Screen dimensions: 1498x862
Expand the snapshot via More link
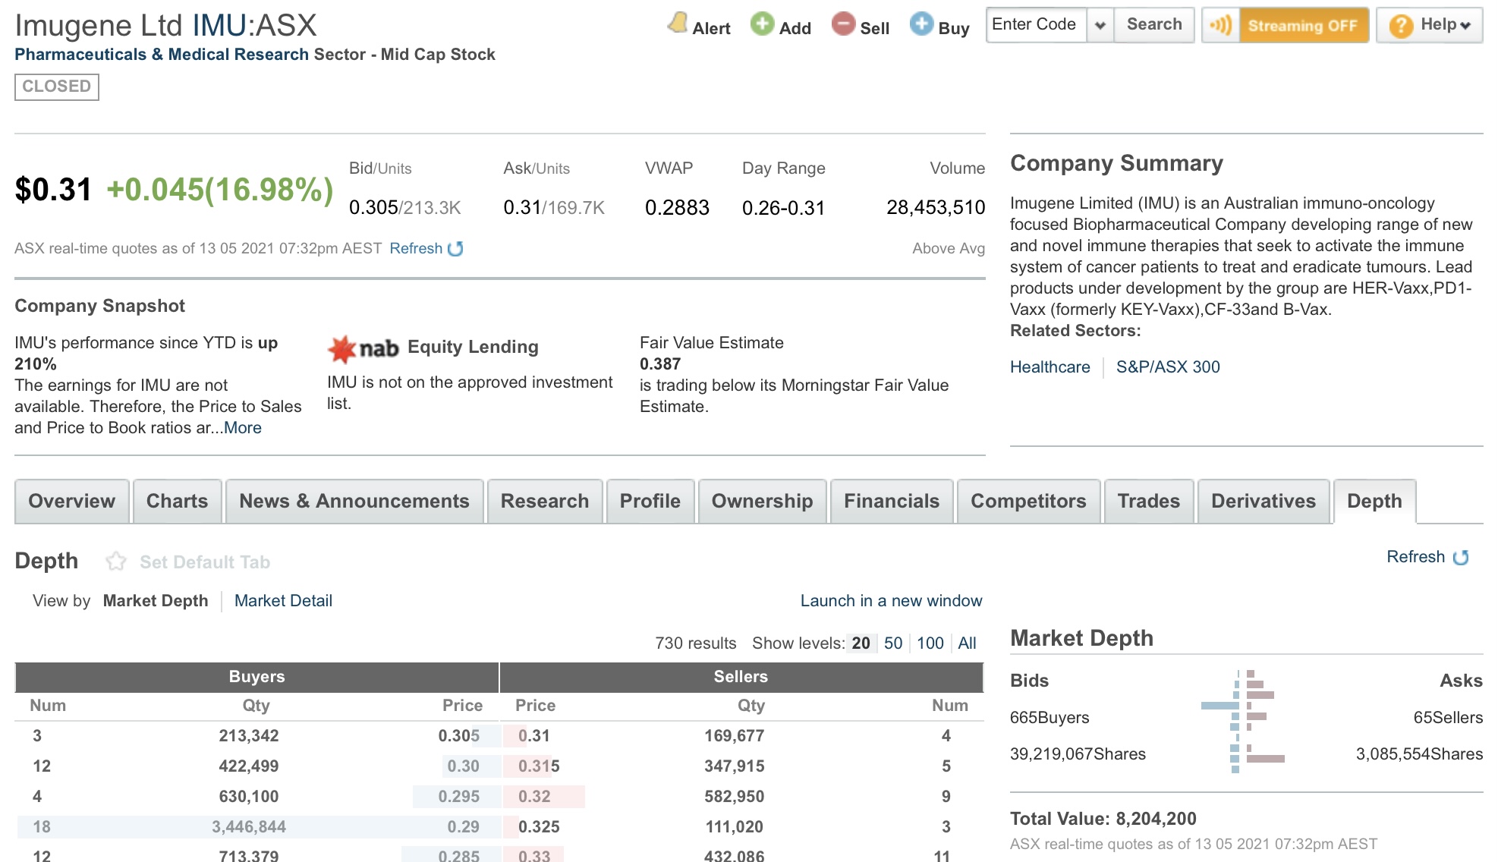pos(243,428)
